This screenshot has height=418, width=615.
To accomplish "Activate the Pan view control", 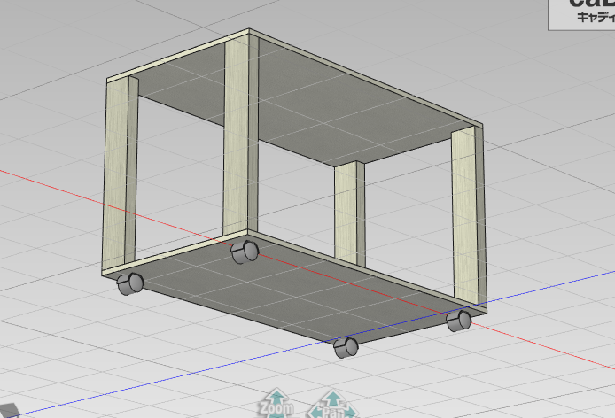I will 333,405.
